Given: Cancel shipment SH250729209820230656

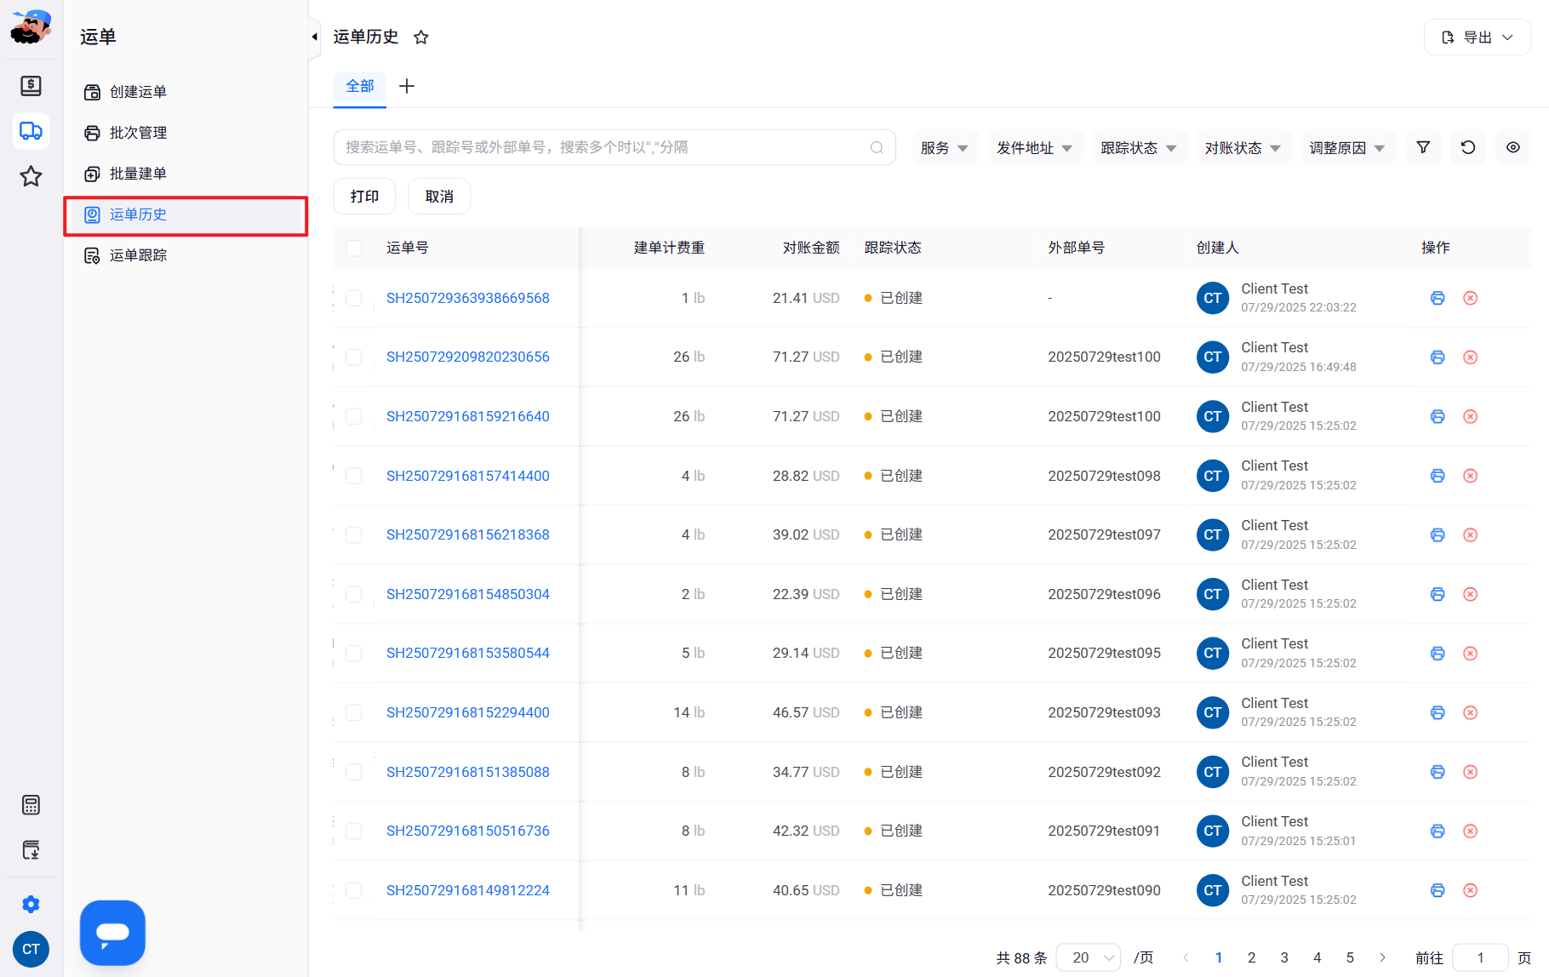Looking at the screenshot, I should coord(1470,357).
